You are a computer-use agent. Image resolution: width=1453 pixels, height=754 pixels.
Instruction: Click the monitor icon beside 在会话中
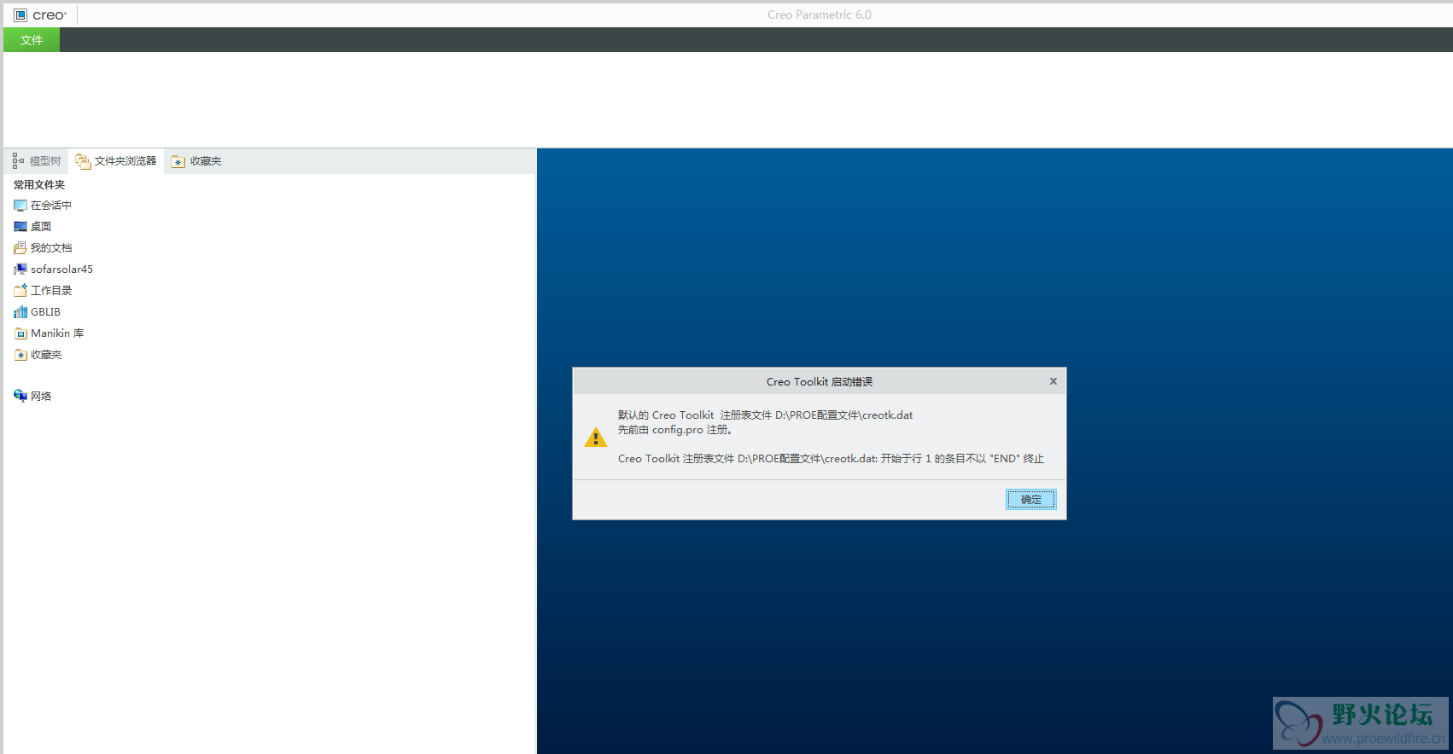(x=20, y=206)
